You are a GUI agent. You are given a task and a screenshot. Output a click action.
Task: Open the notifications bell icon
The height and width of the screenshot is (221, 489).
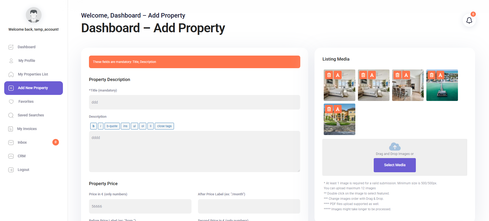click(x=469, y=20)
